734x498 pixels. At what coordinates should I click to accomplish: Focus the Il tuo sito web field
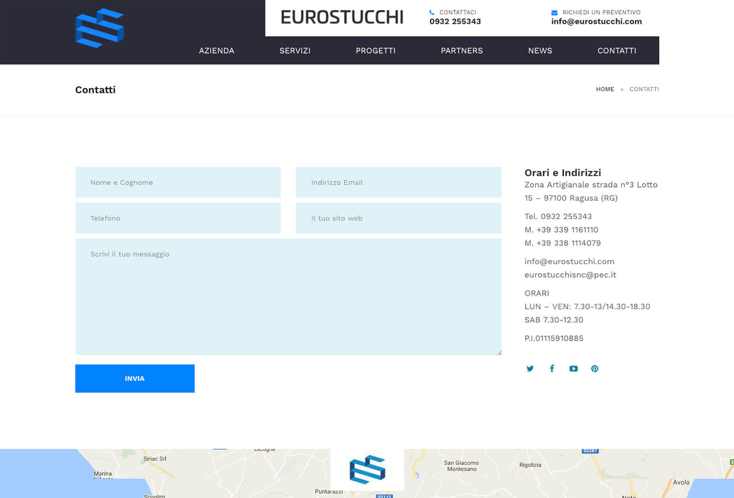[398, 218]
